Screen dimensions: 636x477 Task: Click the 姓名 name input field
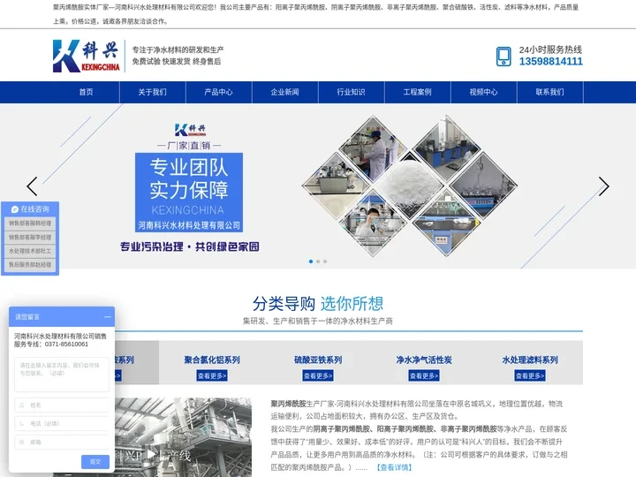(x=62, y=405)
